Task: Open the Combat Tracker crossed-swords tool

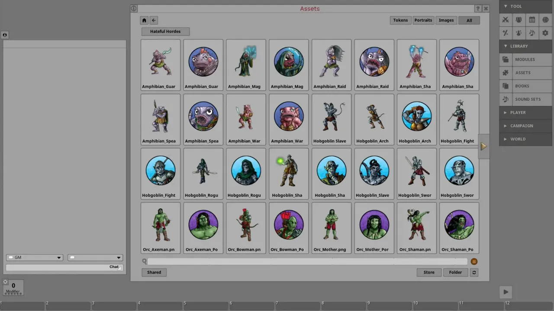Action: pos(506,20)
